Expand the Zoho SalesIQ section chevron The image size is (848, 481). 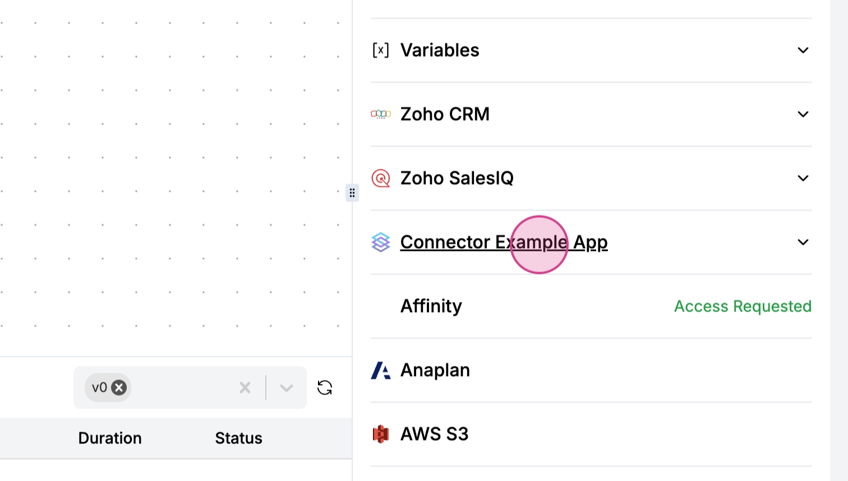tap(803, 178)
